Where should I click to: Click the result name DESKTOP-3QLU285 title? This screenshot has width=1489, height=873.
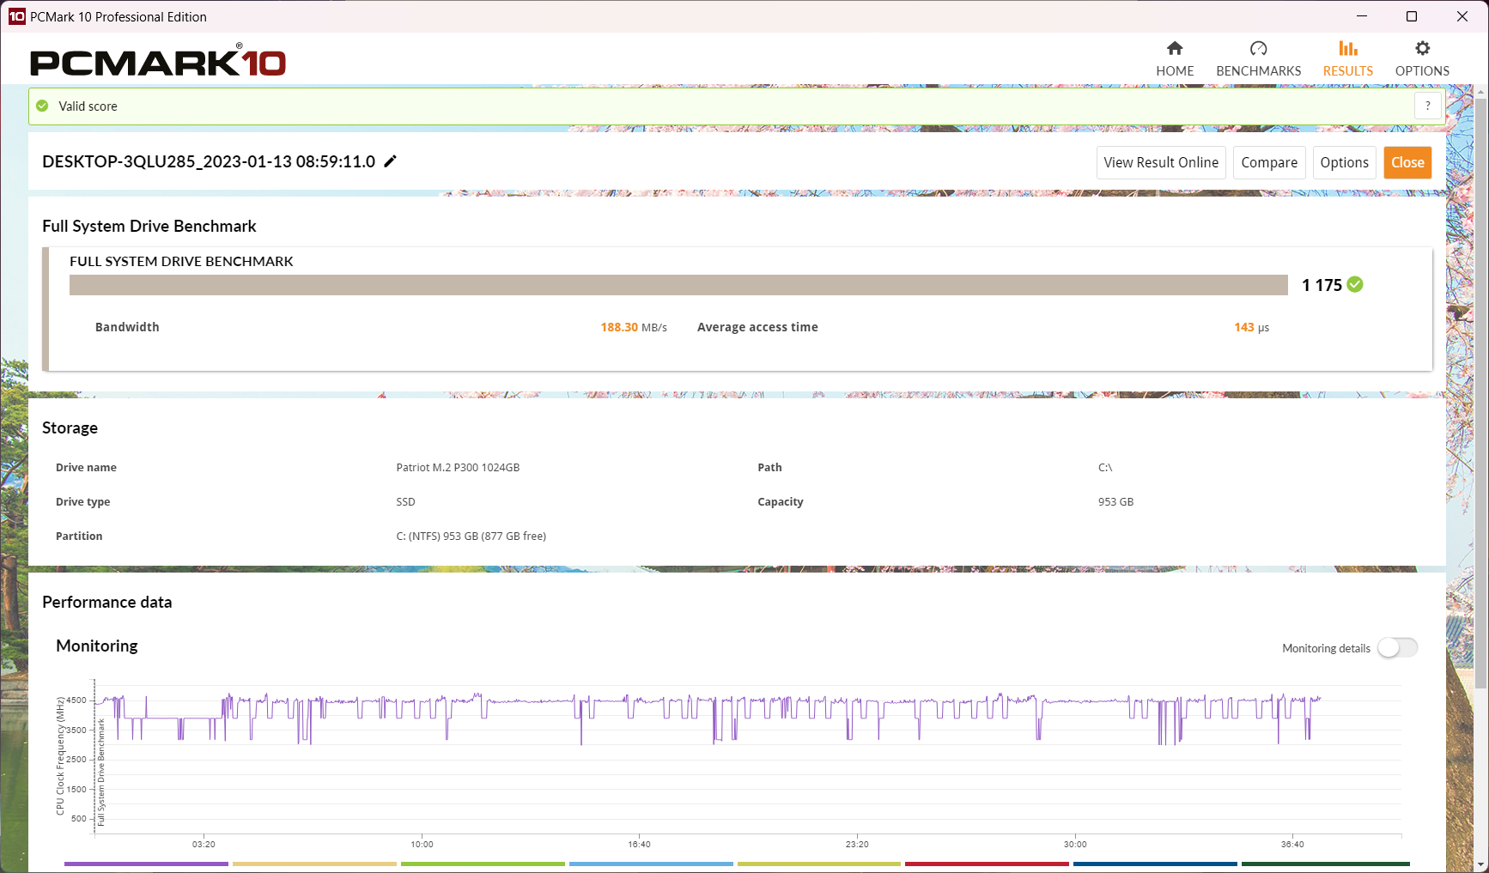(209, 161)
